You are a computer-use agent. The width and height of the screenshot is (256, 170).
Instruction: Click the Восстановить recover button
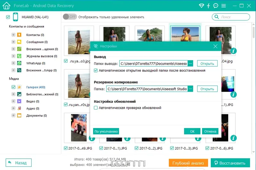pyautogui.click(x=230, y=163)
